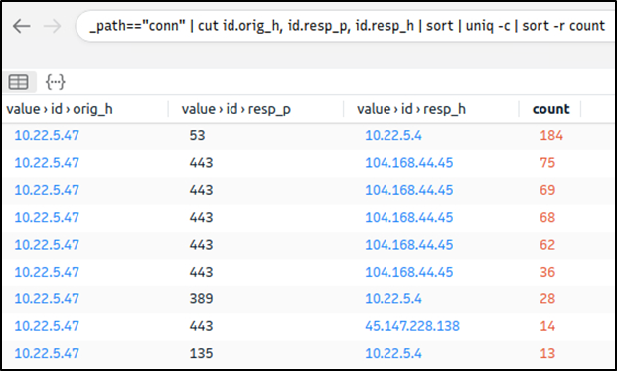Select count value 68
617x371 pixels.
(547, 218)
